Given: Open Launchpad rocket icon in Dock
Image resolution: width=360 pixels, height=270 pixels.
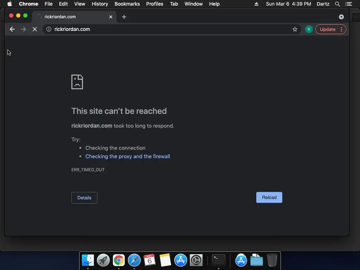Looking at the screenshot, I should tap(103, 260).
